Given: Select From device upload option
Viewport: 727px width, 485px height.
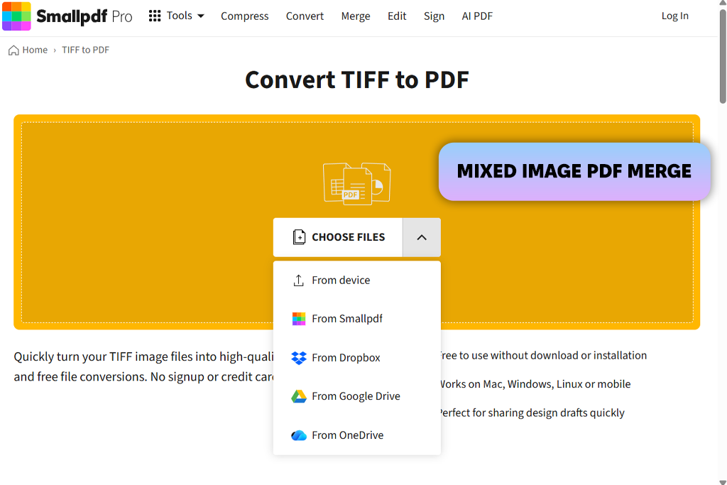Looking at the screenshot, I should click(x=357, y=280).
